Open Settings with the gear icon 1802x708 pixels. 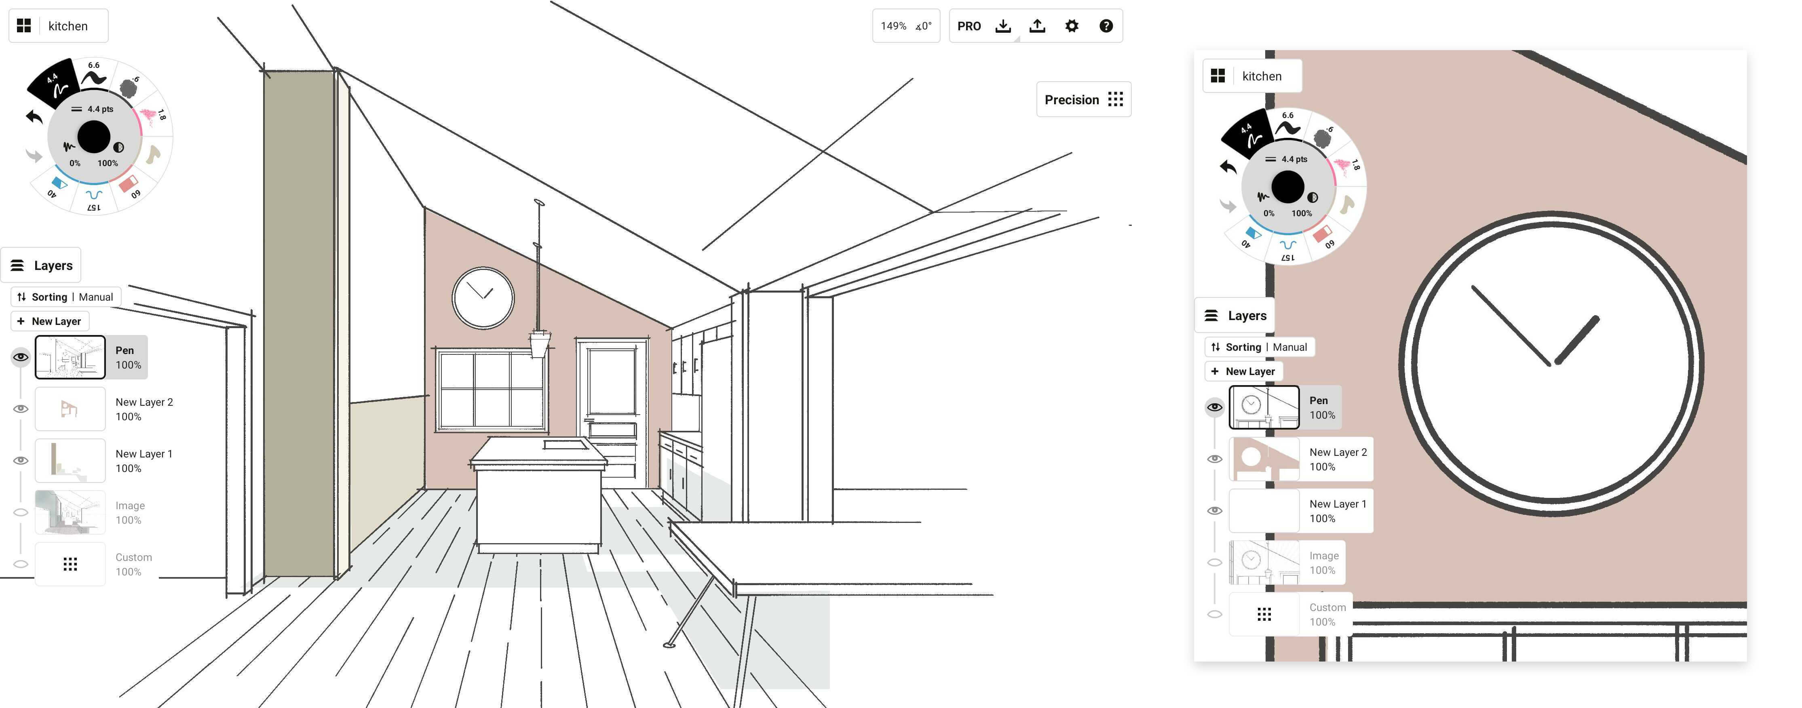1072,26
